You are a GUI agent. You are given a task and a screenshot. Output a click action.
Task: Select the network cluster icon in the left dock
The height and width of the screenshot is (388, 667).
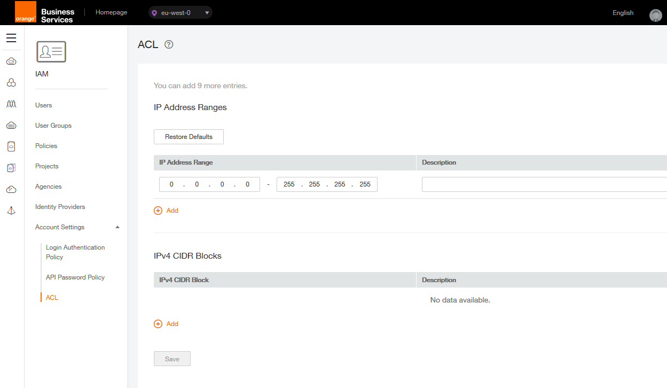coord(11,82)
